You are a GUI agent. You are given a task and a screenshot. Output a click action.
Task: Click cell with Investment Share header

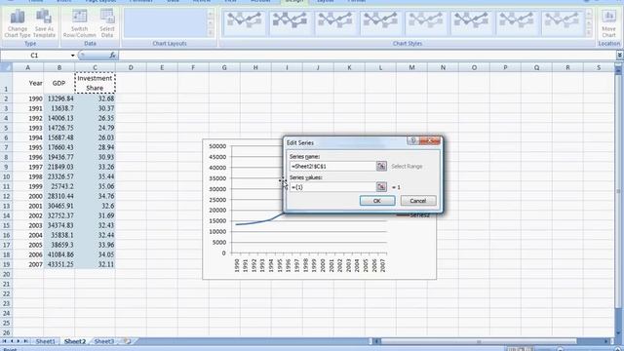(95, 83)
